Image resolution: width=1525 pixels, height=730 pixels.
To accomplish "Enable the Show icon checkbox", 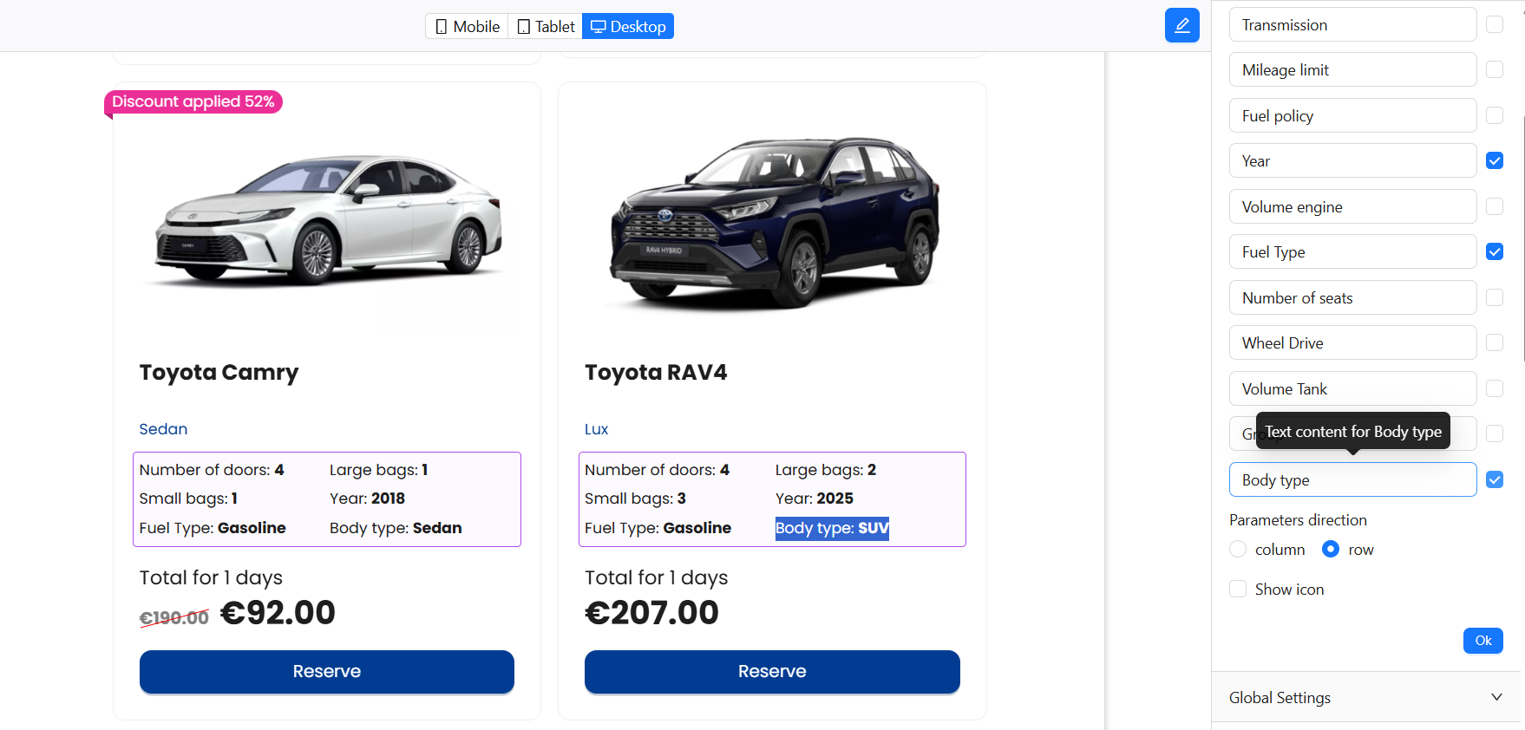I will pyautogui.click(x=1238, y=590).
